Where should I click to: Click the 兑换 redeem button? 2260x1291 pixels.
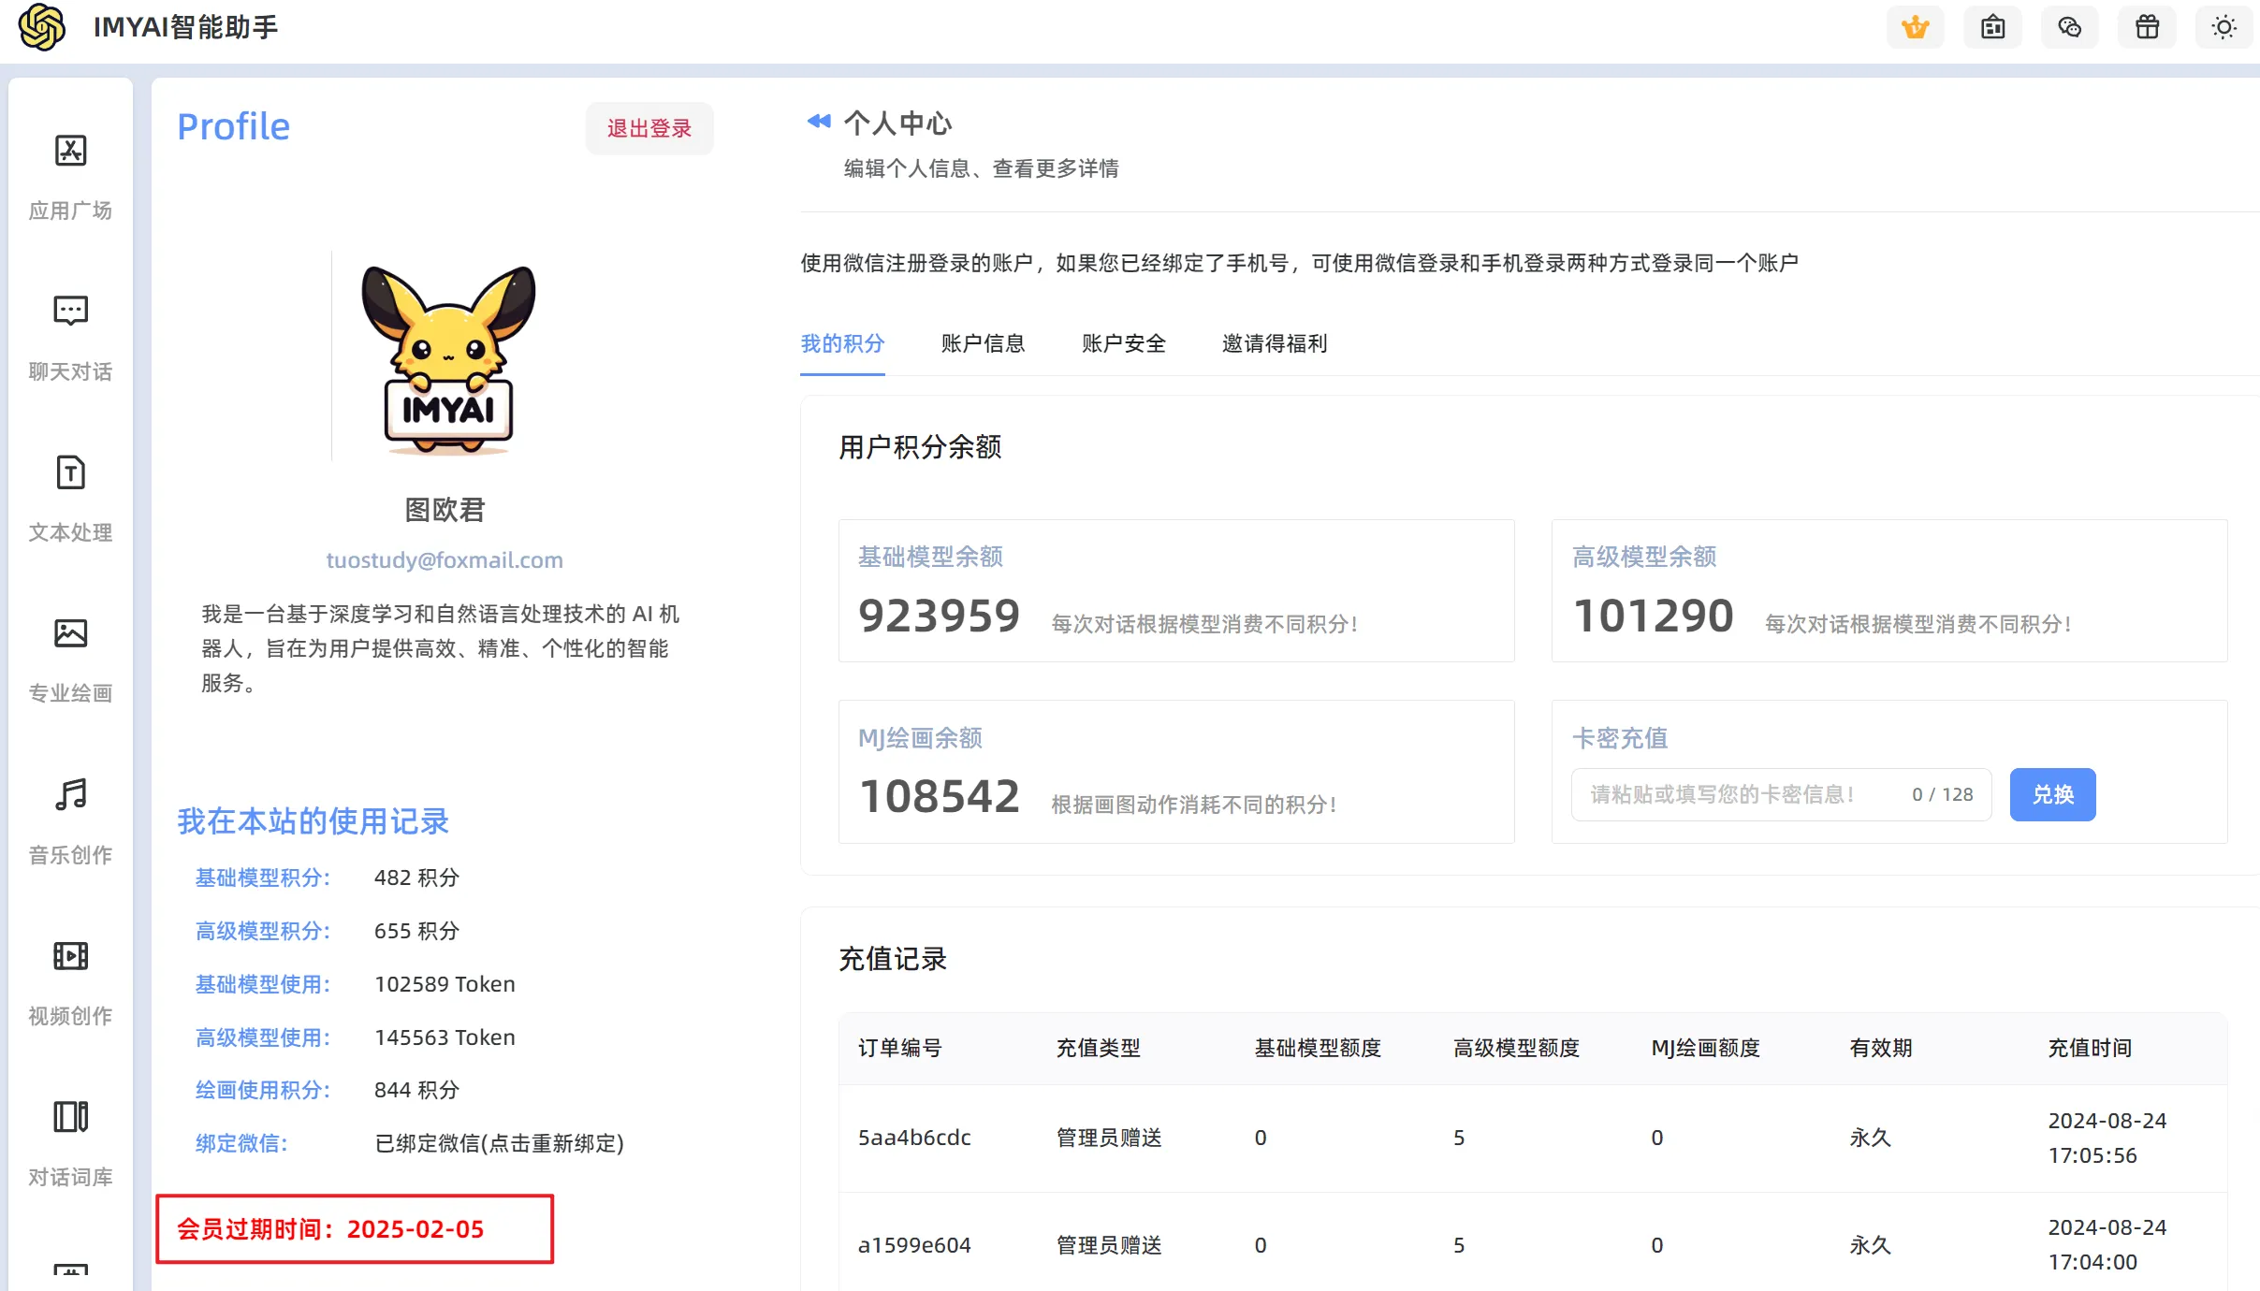[x=2052, y=795]
